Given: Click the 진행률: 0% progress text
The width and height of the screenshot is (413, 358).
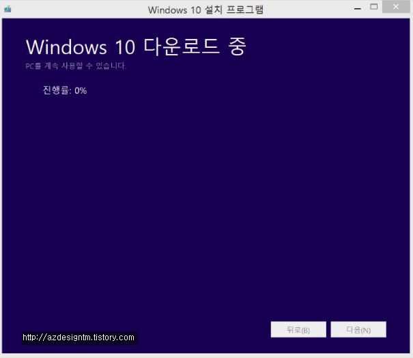Looking at the screenshot, I should pyautogui.click(x=65, y=90).
